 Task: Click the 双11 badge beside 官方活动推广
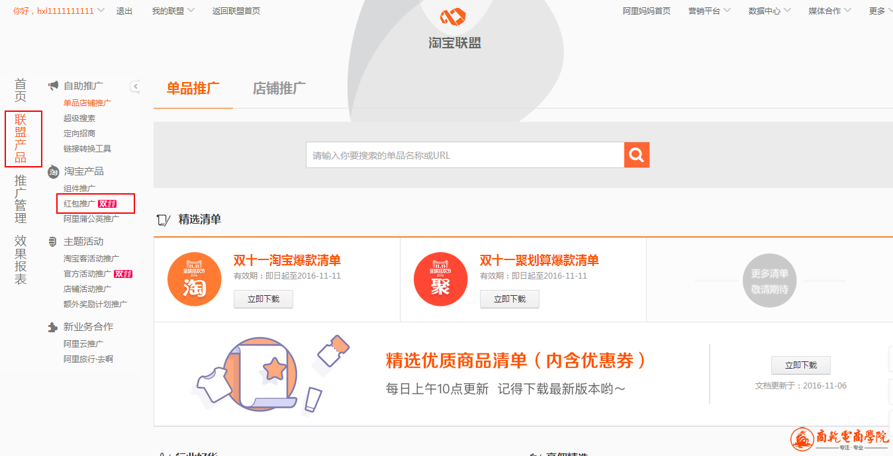point(123,274)
